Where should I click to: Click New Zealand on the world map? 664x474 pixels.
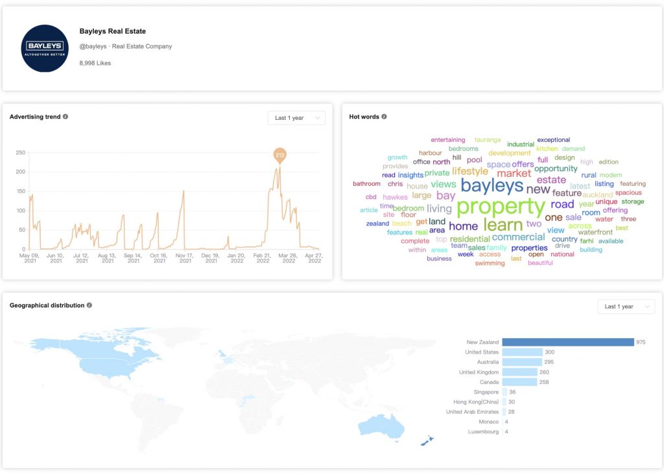coord(427,441)
